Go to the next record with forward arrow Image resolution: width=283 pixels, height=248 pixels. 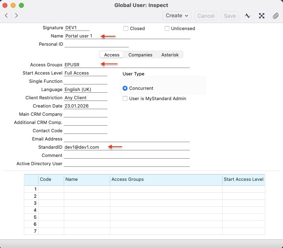(16, 16)
